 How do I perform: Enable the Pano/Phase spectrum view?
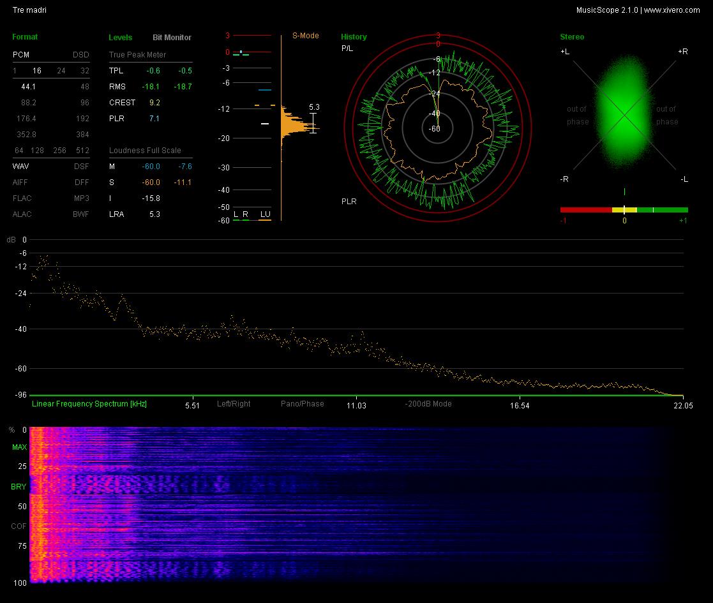tap(303, 403)
